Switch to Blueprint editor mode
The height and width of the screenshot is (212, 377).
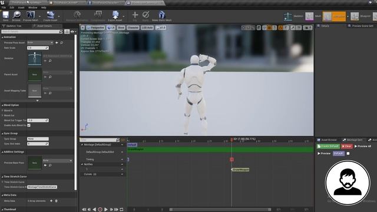click(360, 16)
